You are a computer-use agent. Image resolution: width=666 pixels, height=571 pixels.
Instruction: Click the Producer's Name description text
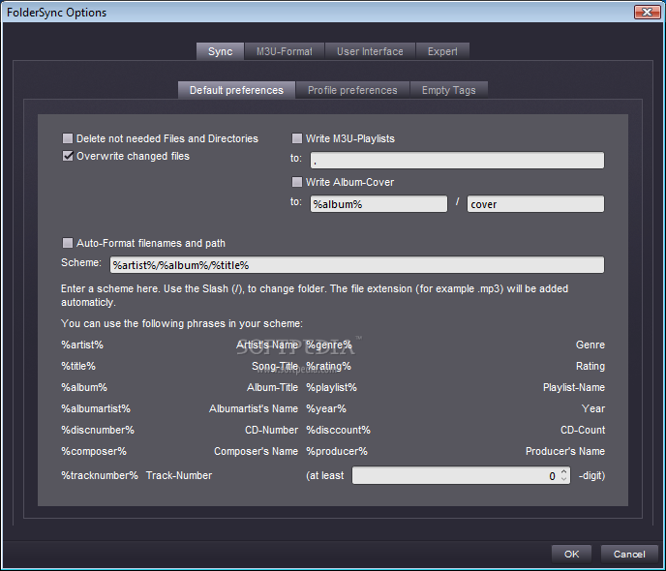[x=565, y=451]
